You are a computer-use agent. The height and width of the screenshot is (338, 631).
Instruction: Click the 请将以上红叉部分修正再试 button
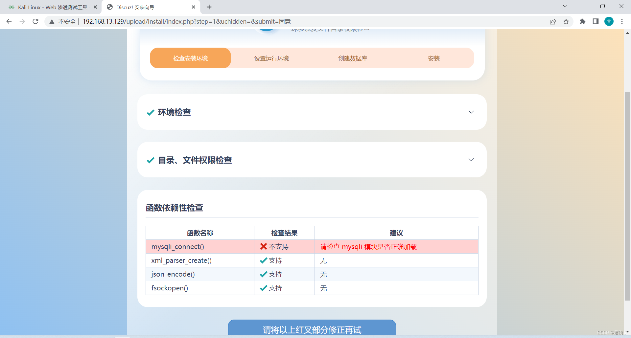point(312,328)
